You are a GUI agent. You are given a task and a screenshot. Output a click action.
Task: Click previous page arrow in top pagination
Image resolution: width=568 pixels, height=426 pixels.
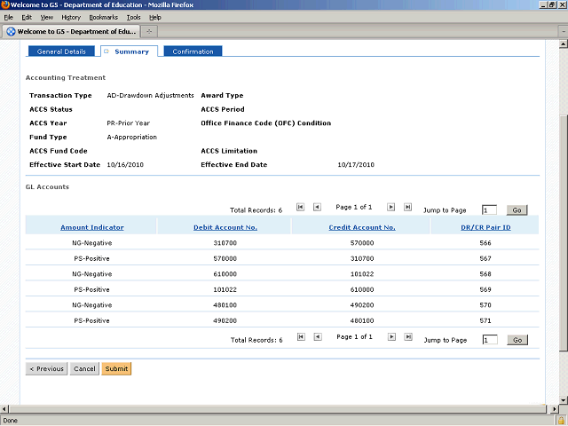click(x=317, y=207)
